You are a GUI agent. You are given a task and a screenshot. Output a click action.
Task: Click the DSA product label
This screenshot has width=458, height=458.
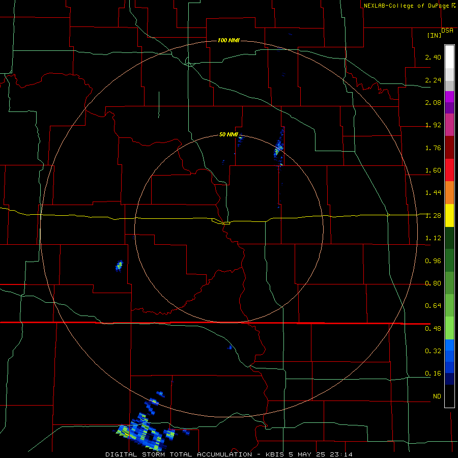(x=447, y=31)
